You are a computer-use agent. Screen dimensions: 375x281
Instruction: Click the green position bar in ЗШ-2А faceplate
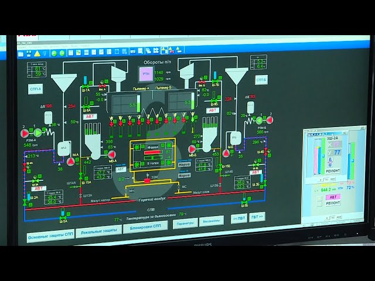[x=323, y=156]
